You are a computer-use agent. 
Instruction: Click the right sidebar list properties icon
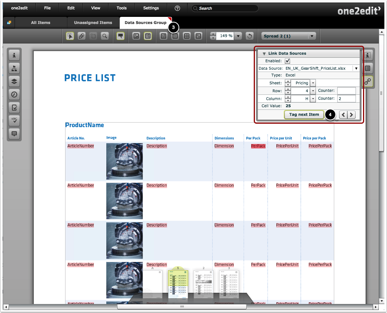click(368, 68)
